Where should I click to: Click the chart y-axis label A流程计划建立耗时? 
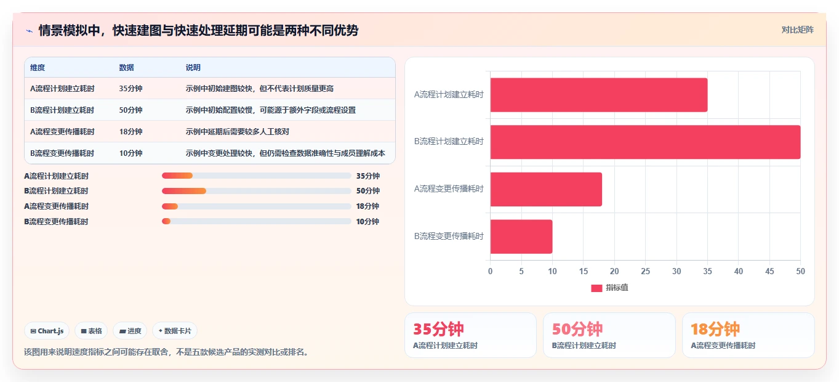tap(449, 95)
